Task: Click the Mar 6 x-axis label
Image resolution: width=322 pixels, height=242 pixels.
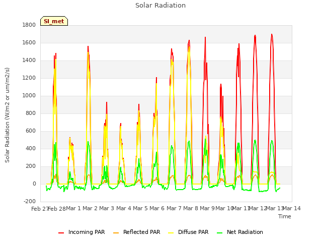Action: pyautogui.click(x=157, y=208)
